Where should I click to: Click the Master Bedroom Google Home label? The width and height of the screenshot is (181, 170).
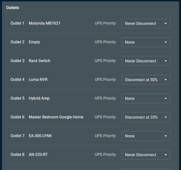(x=56, y=117)
